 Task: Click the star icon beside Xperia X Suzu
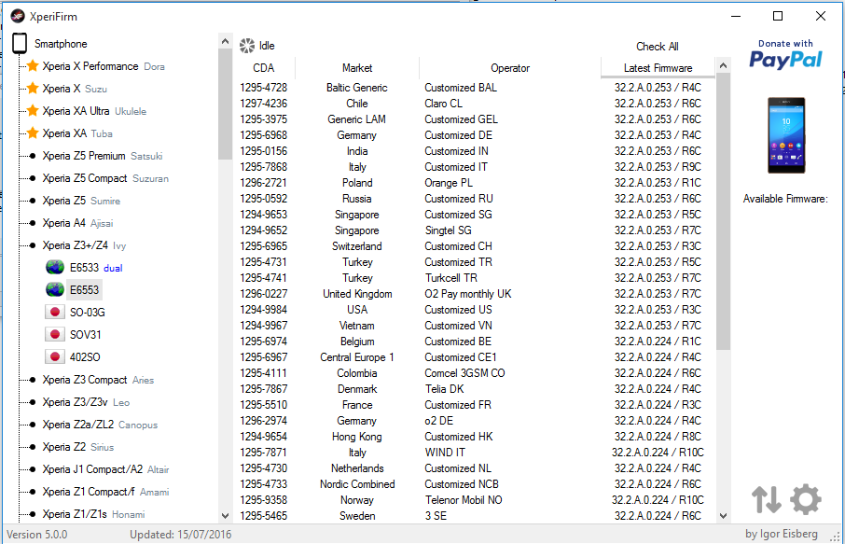pos(33,89)
